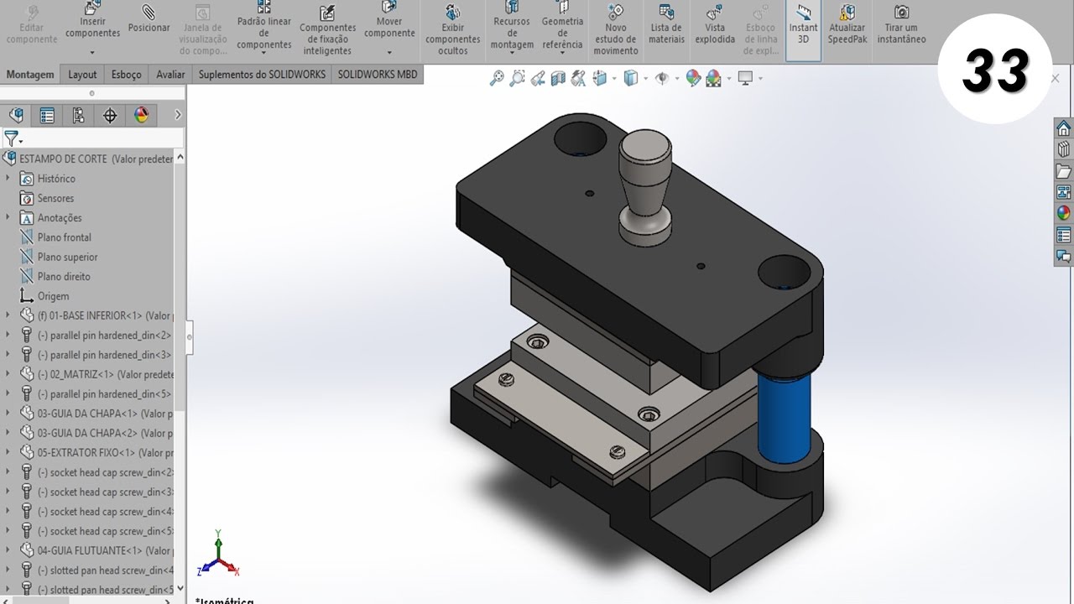
Task: Open the Lista de materiais tool
Action: (x=666, y=25)
